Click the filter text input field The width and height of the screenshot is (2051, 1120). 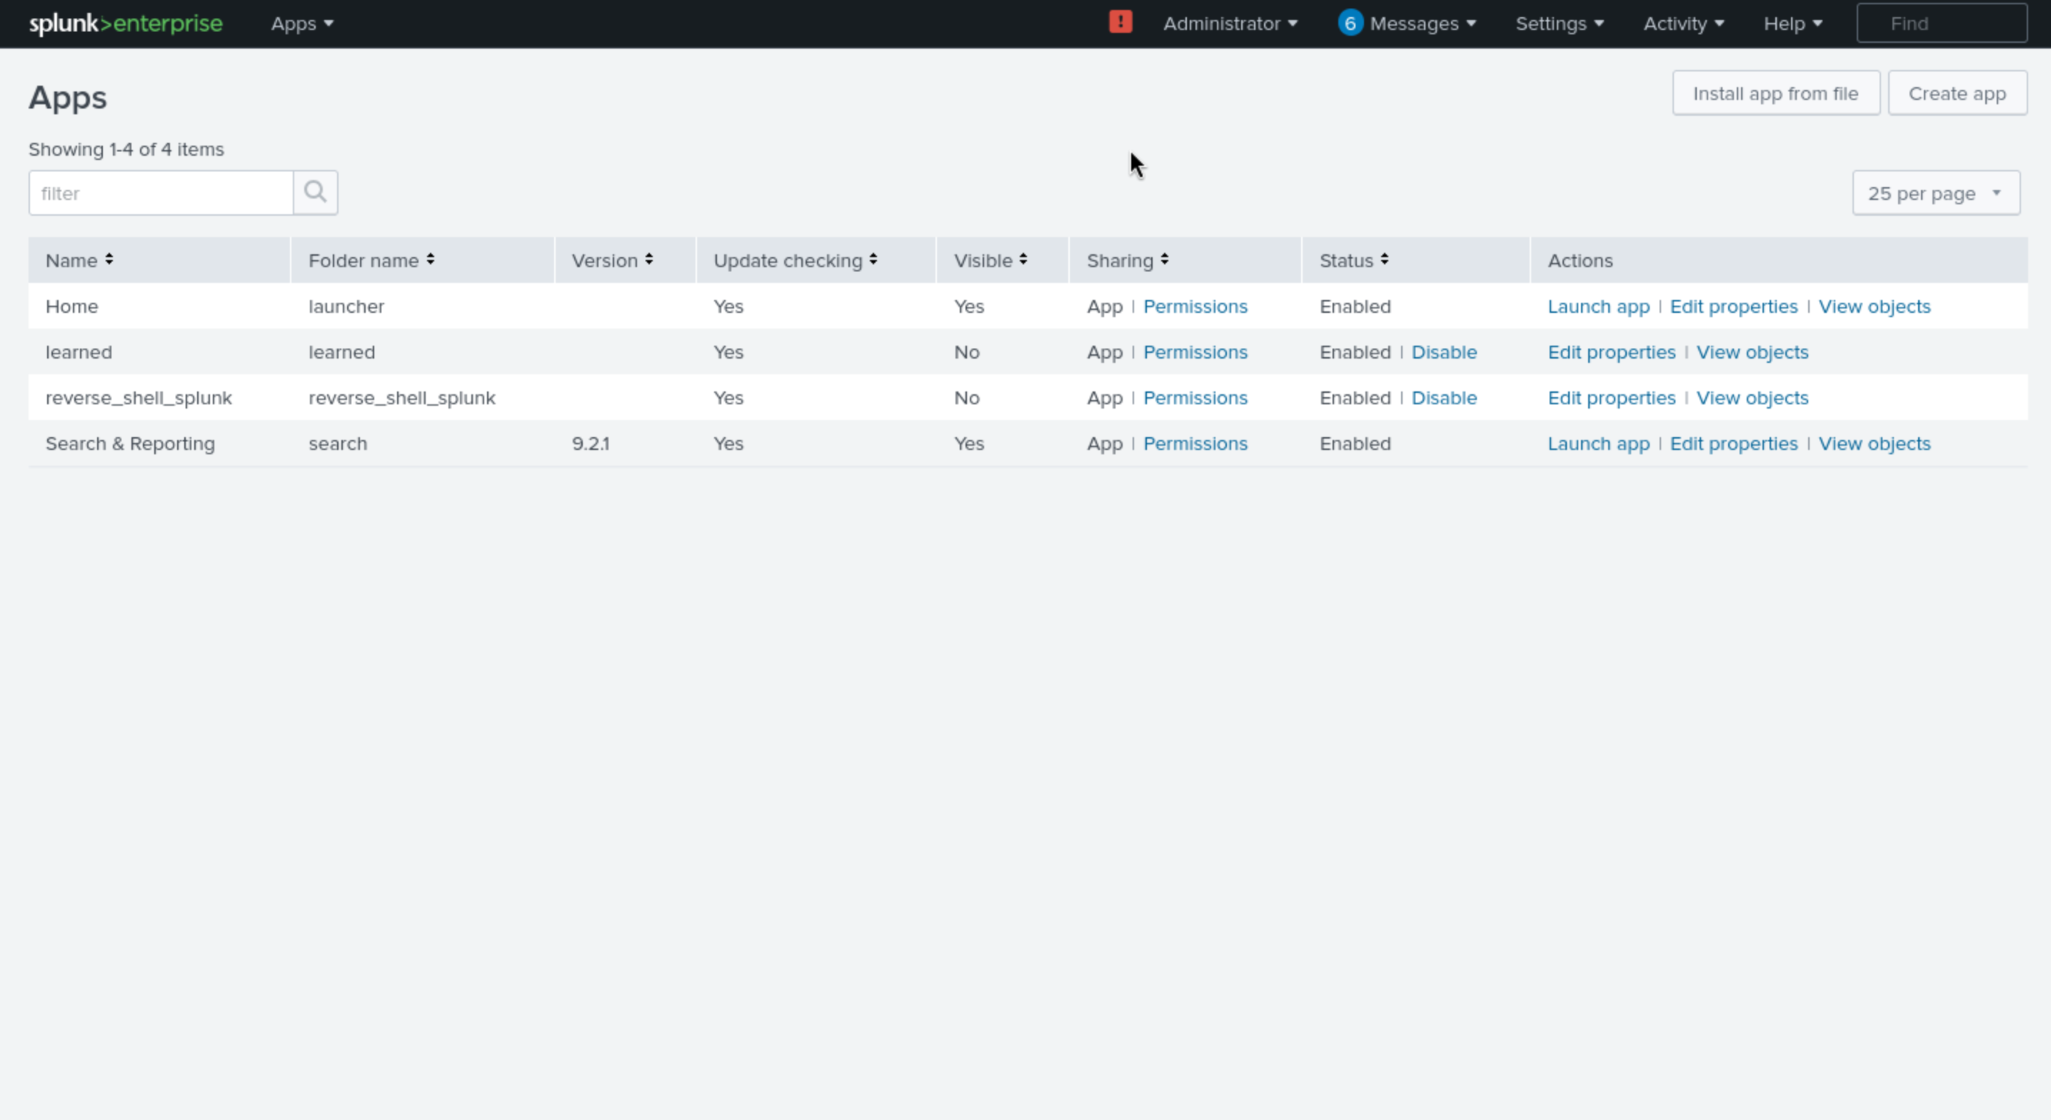pos(161,193)
